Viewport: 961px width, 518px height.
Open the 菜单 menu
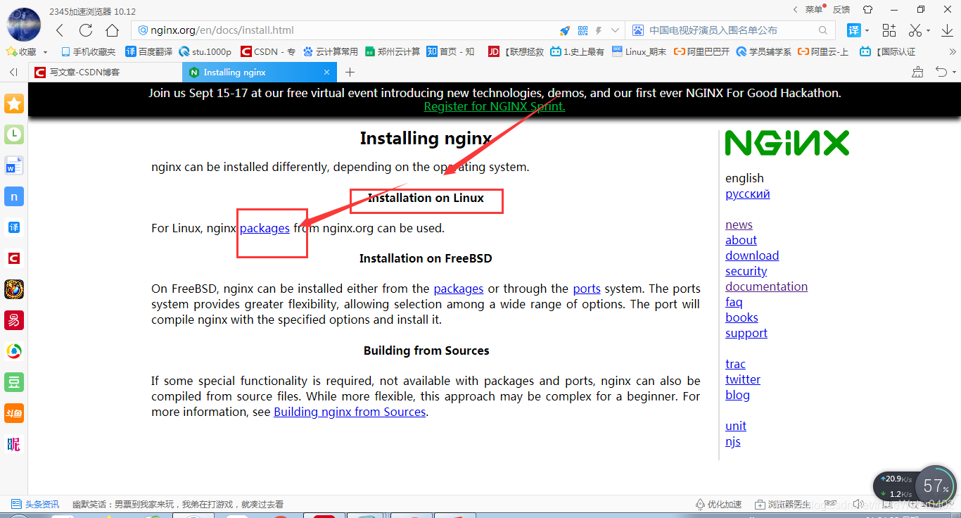pos(813,10)
